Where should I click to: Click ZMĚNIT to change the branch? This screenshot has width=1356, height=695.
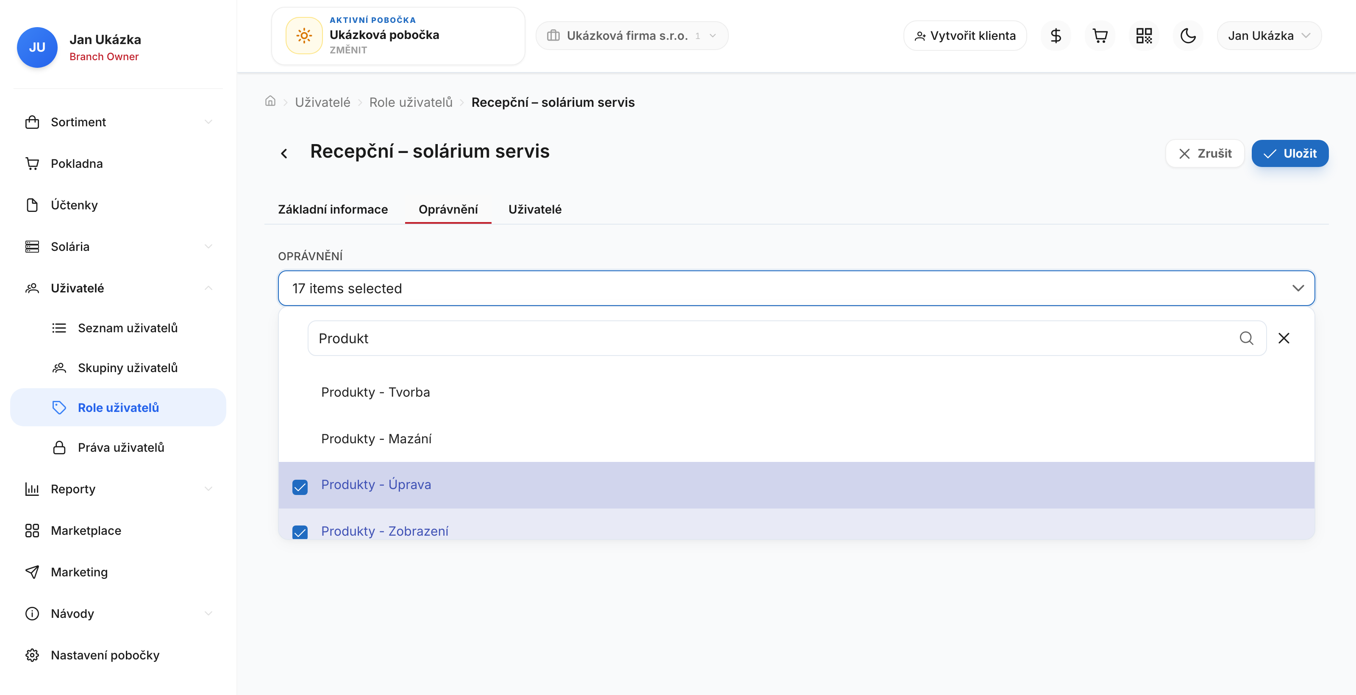point(348,50)
